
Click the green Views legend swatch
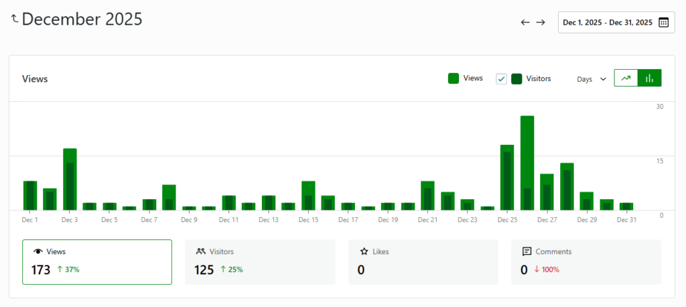pyautogui.click(x=454, y=79)
